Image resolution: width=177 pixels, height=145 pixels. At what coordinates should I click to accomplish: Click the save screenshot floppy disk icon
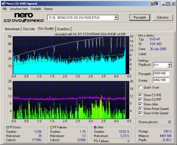click(x=156, y=4)
